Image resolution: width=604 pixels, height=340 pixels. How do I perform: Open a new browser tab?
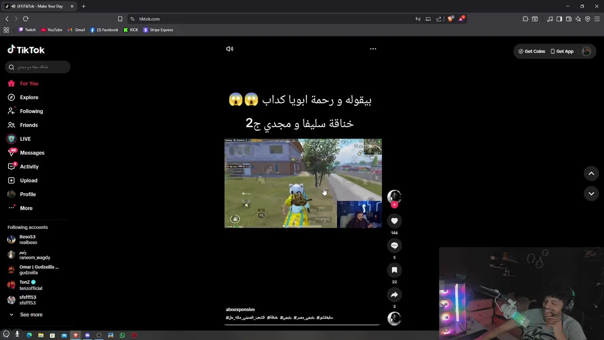pos(84,6)
